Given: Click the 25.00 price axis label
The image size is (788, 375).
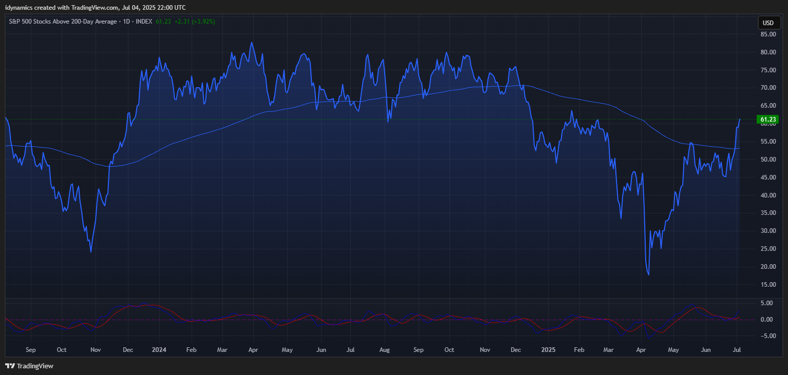Looking at the screenshot, I should (768, 249).
